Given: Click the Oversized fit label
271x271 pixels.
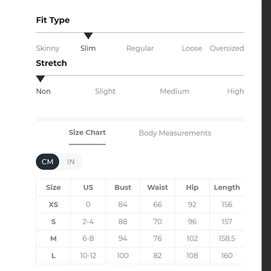Looking at the screenshot, I should (227, 48).
